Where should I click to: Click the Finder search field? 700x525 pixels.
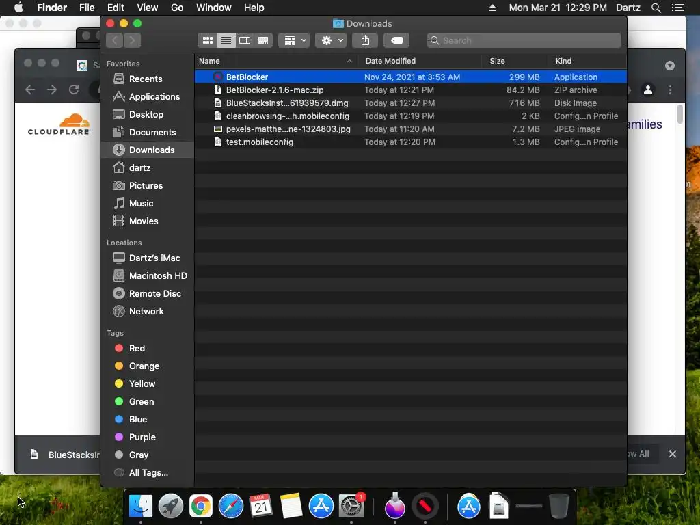pyautogui.click(x=524, y=40)
